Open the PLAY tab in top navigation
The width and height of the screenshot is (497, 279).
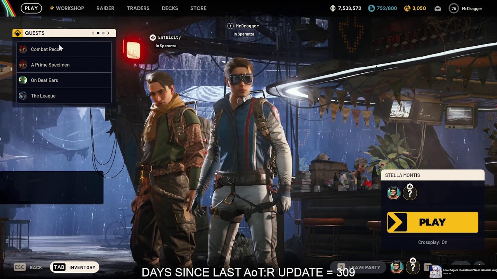[x=31, y=8]
